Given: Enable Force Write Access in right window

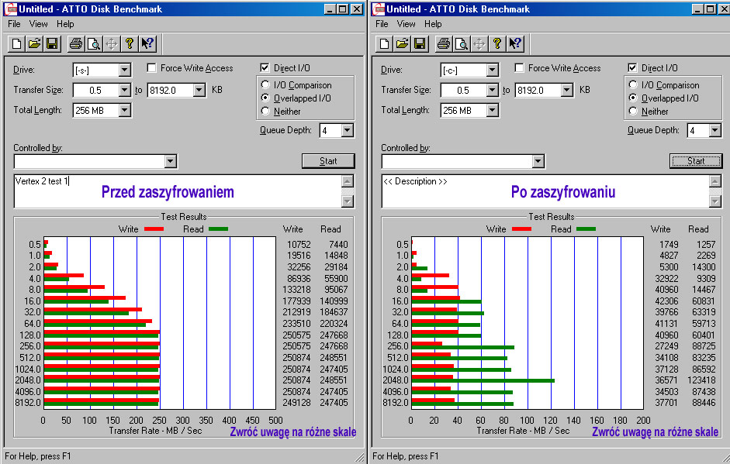Looking at the screenshot, I should point(519,68).
